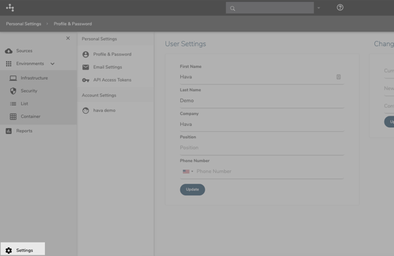Select API Access Tokens
This screenshot has width=394, height=256.
[x=112, y=80]
